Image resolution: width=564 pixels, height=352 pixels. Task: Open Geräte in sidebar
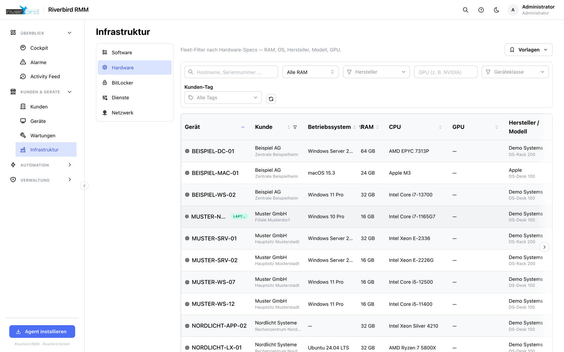coord(46,121)
